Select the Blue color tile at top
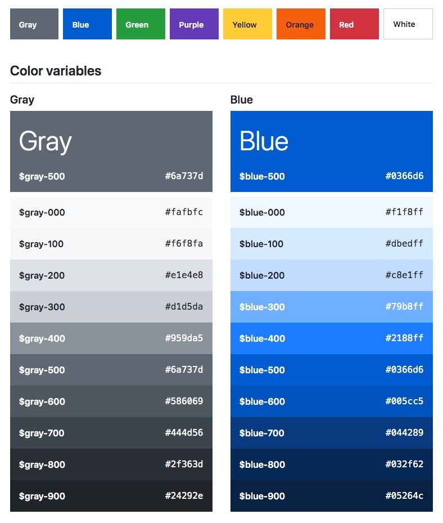The width and height of the screenshot is (443, 523). 87,24
